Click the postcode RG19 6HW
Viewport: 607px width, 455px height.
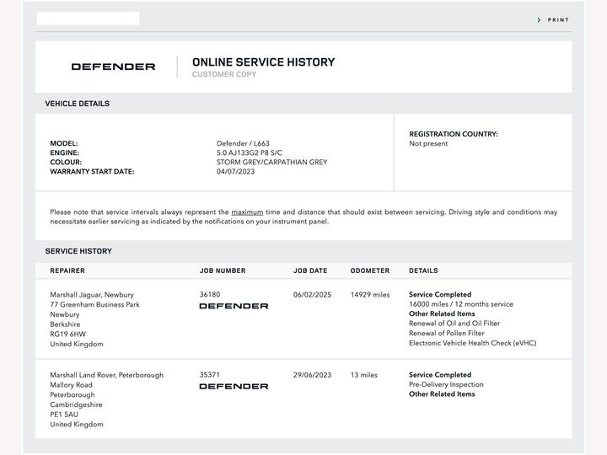(x=67, y=334)
